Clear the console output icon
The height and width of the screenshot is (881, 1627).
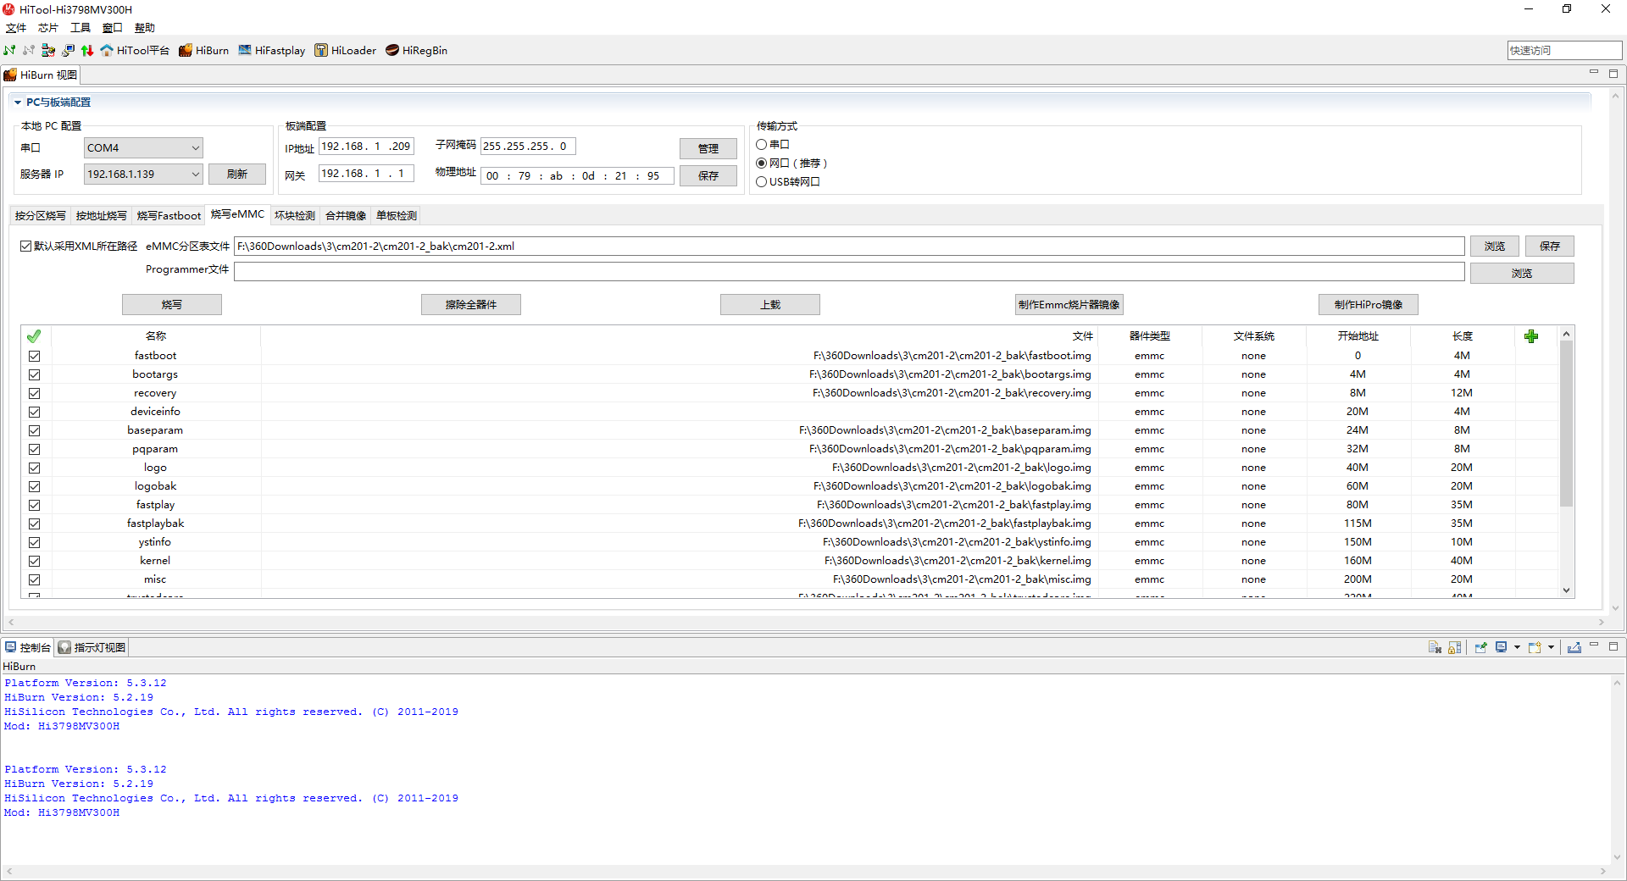(1435, 647)
